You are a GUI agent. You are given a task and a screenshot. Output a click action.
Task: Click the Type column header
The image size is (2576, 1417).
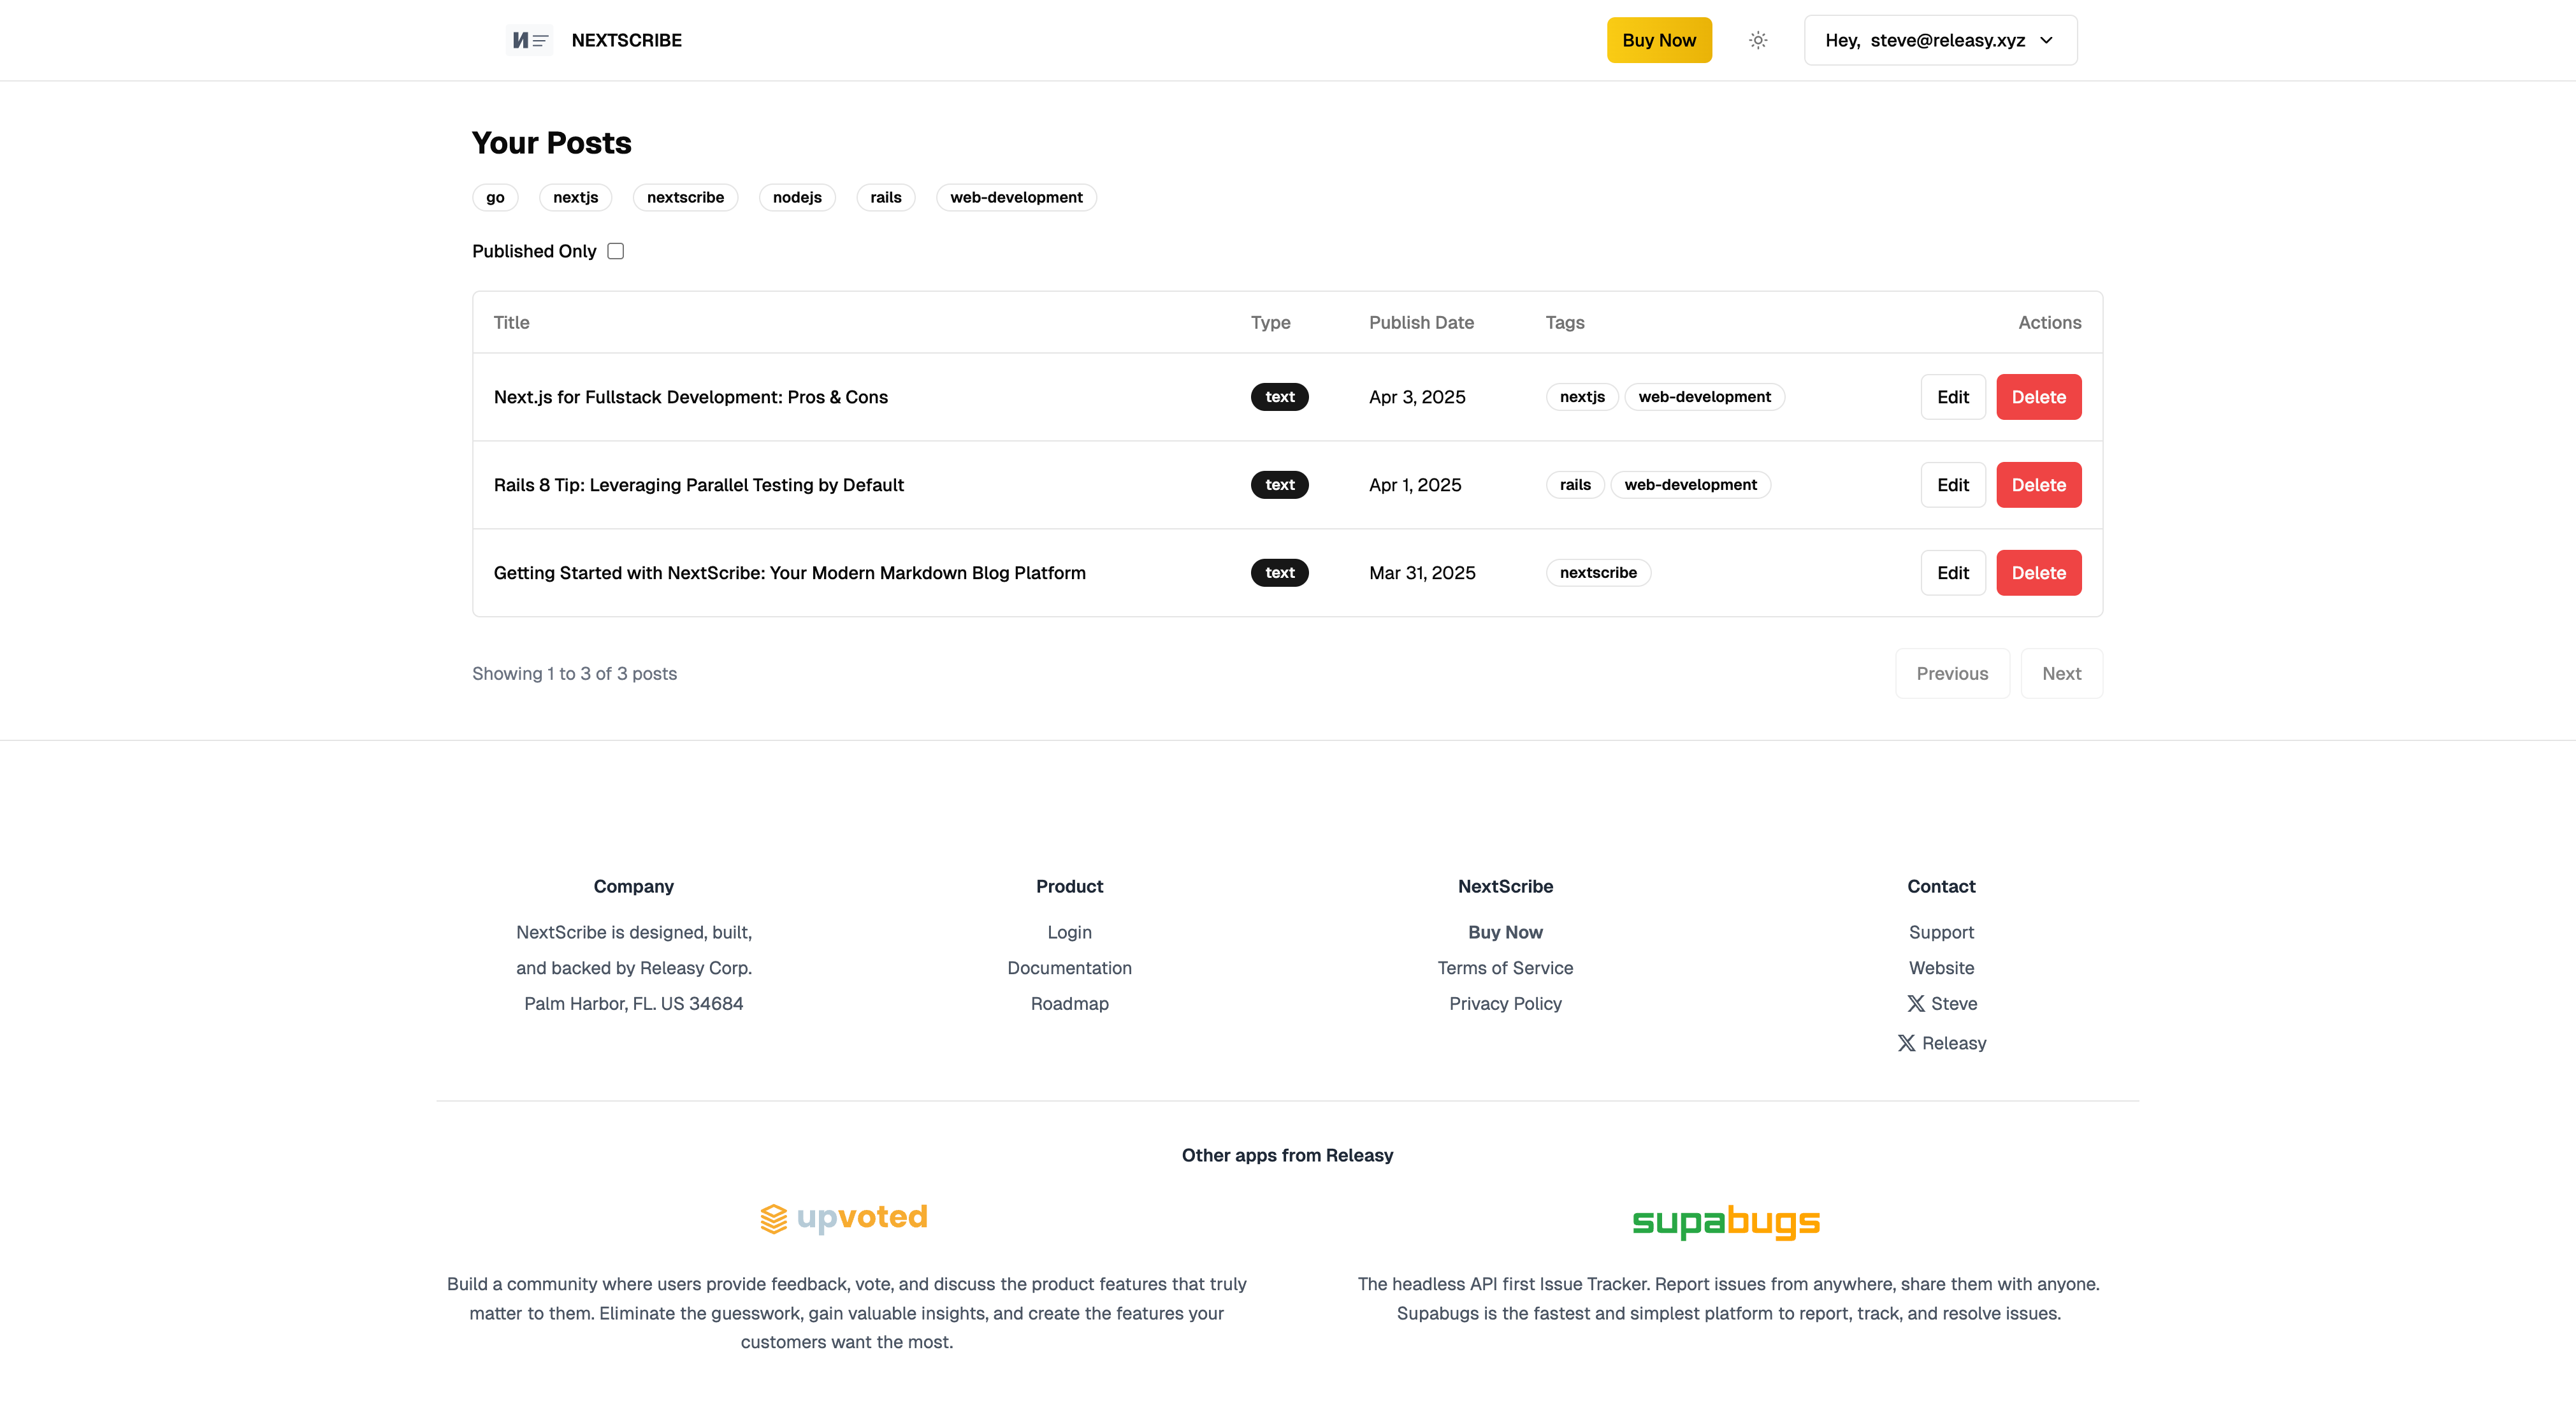click(x=1270, y=322)
